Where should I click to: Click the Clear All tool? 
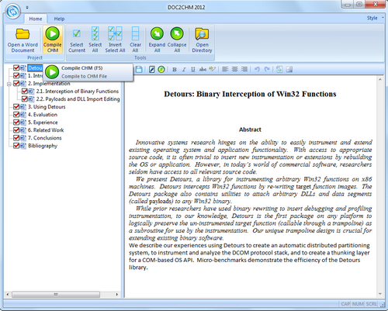pos(135,40)
